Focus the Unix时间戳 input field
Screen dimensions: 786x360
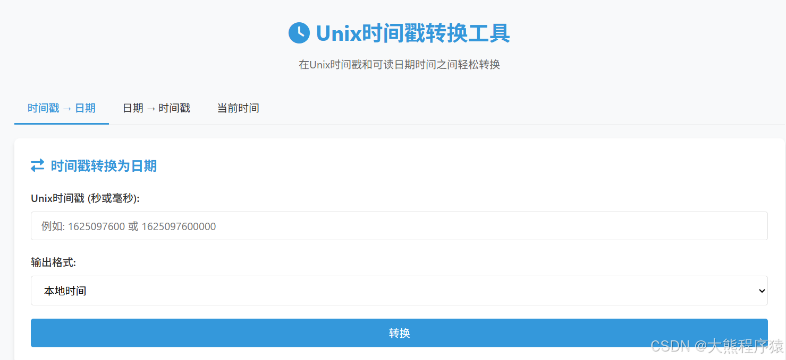[399, 226]
